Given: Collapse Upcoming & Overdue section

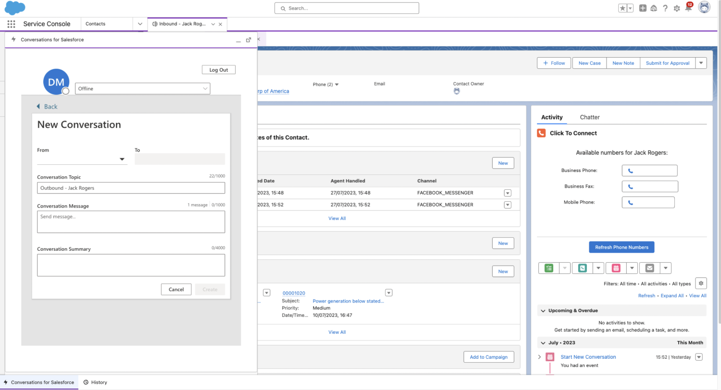Looking at the screenshot, I should [543, 311].
